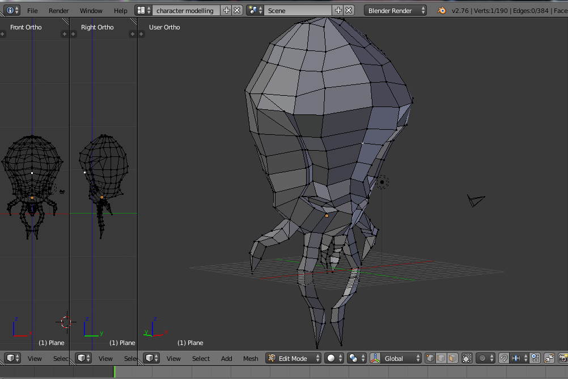The height and width of the screenshot is (379, 568).
Task: Delete the Scene using its X button
Action: point(349,11)
